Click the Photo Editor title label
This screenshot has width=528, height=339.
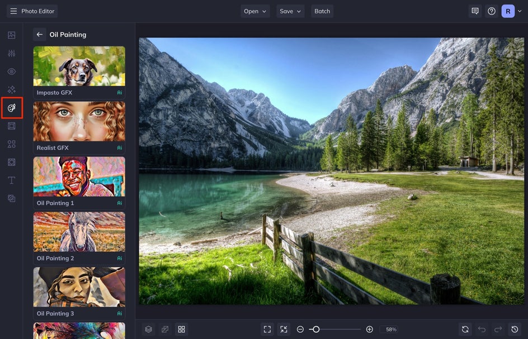(37, 11)
